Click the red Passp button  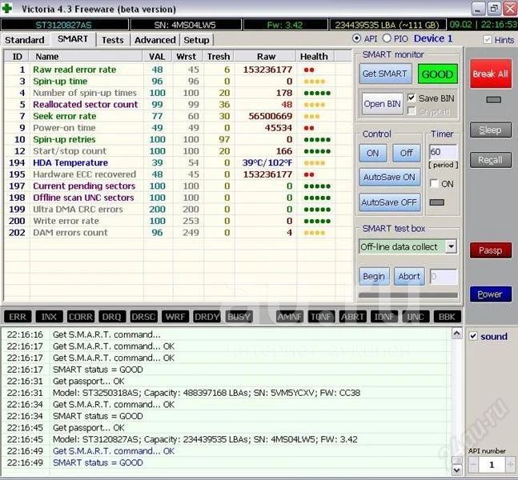click(491, 250)
